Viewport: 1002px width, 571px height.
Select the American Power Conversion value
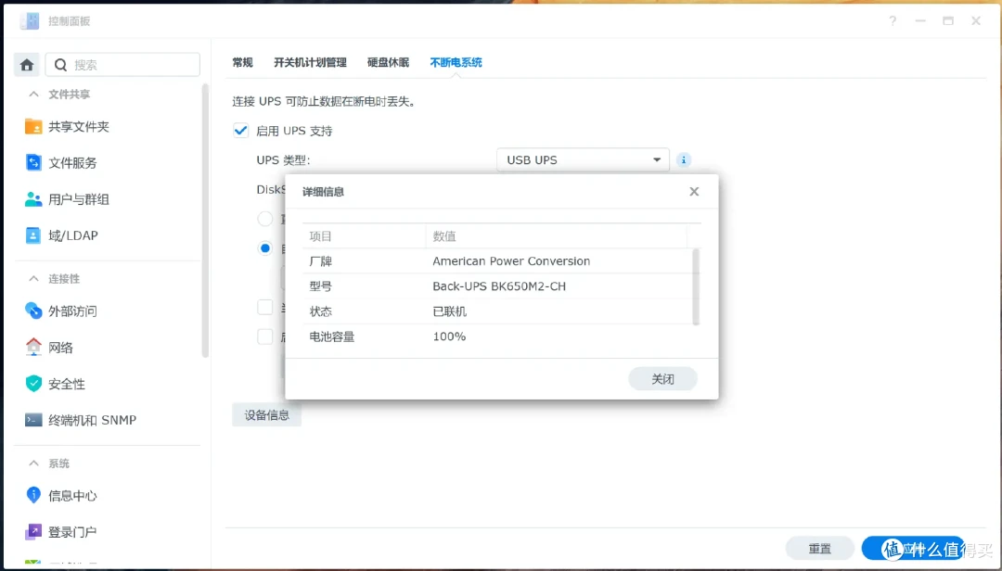pyautogui.click(x=511, y=261)
